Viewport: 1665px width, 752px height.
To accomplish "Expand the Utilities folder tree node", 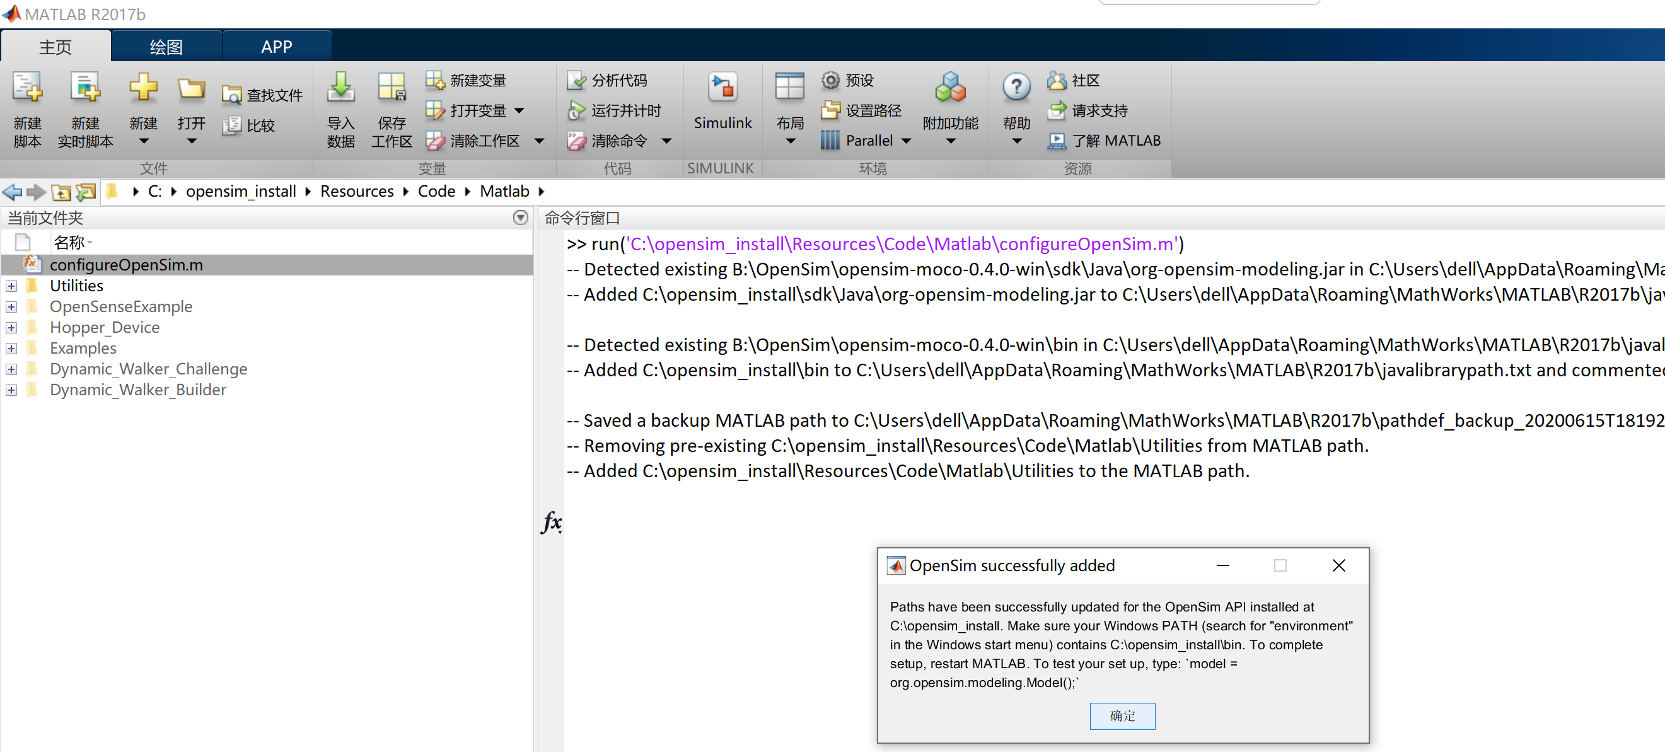I will (x=11, y=286).
